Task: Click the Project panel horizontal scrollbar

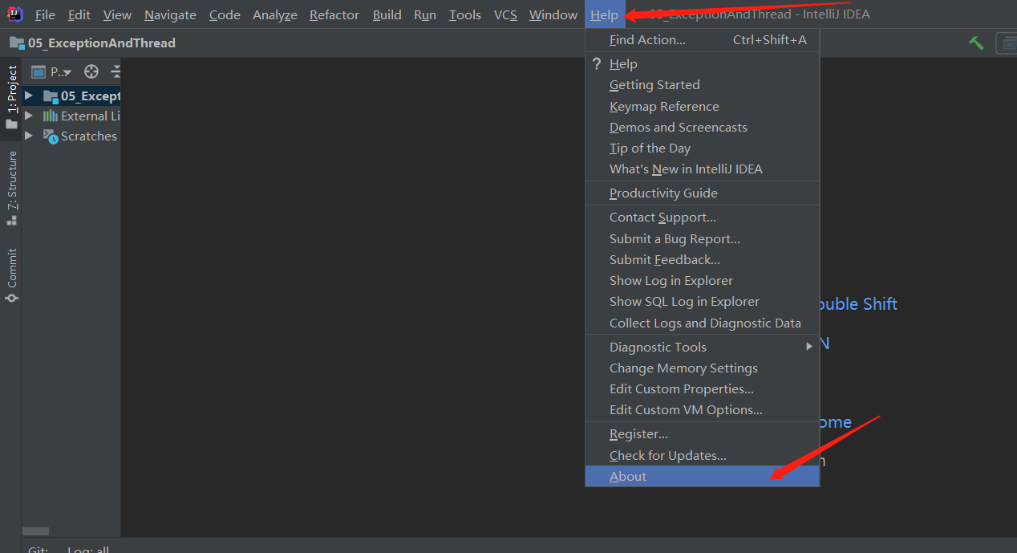Action: tap(35, 531)
